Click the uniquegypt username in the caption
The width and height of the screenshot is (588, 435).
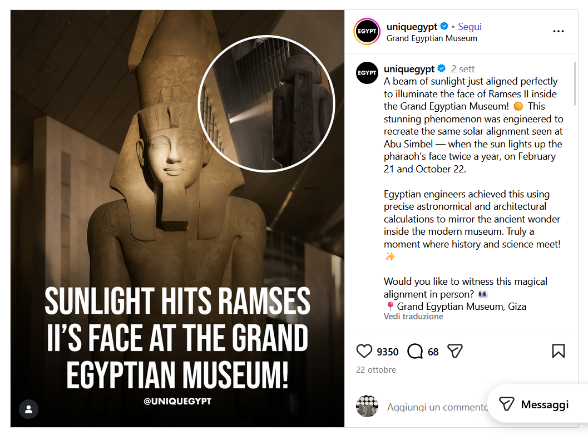[x=409, y=69]
